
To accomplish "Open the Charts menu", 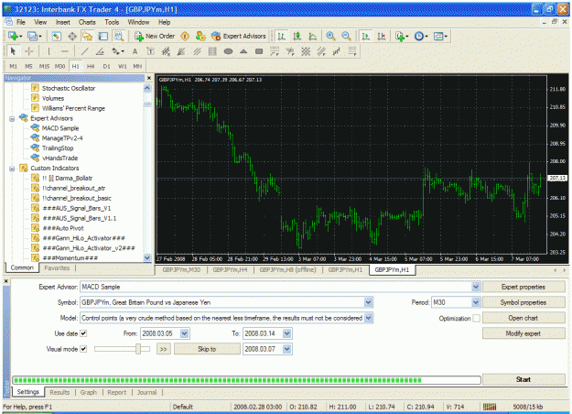I will coord(87,22).
